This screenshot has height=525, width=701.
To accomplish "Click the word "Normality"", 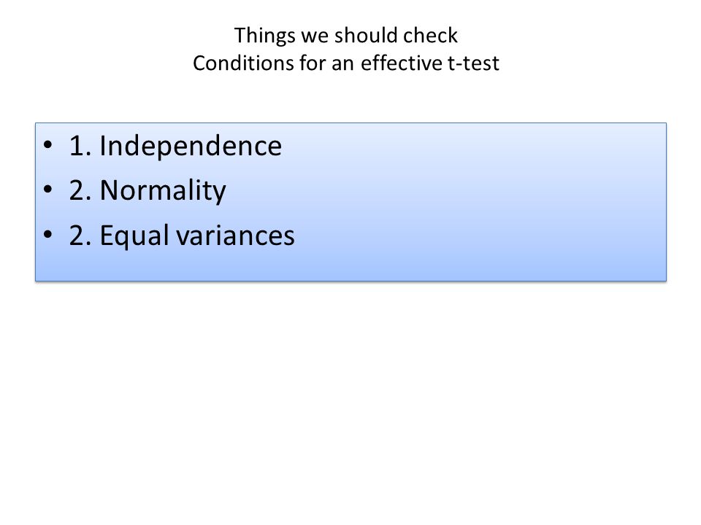I will click(163, 192).
